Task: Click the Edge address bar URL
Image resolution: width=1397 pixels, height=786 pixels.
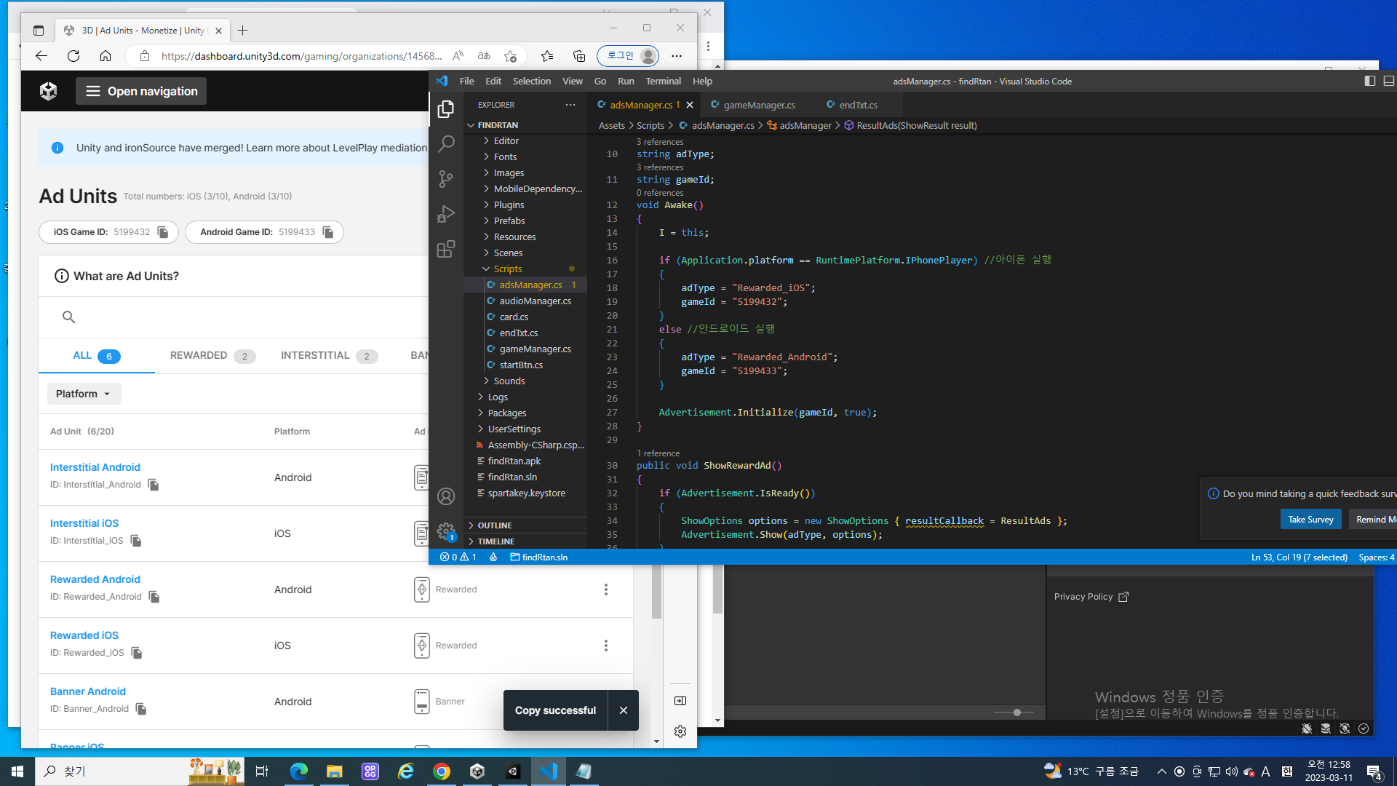Action: [301, 56]
